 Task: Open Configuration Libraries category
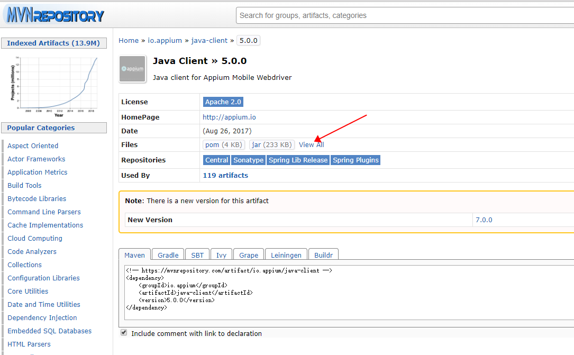[x=43, y=278]
